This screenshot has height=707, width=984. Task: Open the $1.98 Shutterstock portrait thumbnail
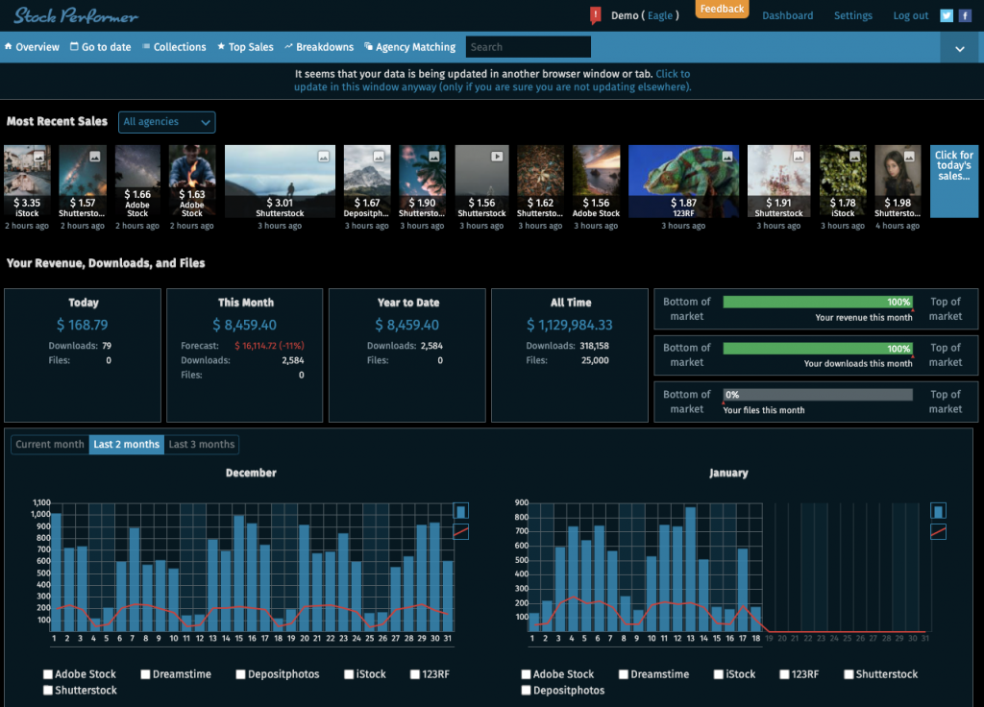coord(898,182)
